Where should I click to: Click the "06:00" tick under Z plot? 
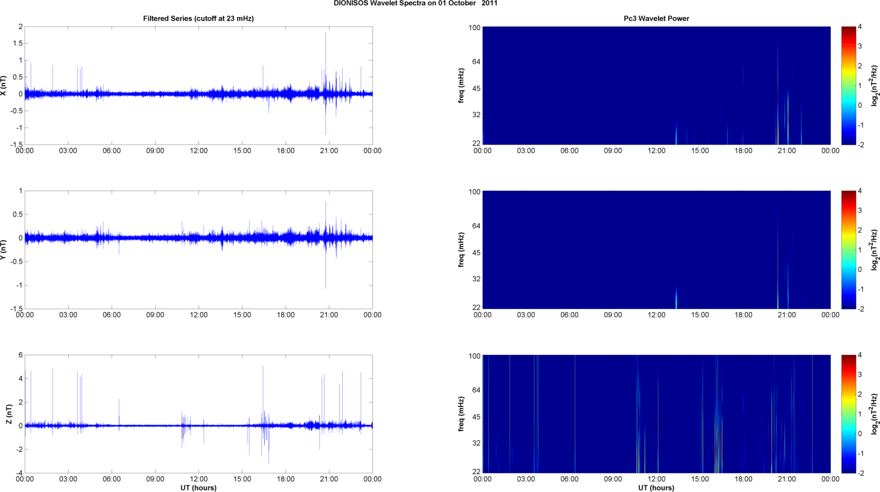[x=111, y=479]
